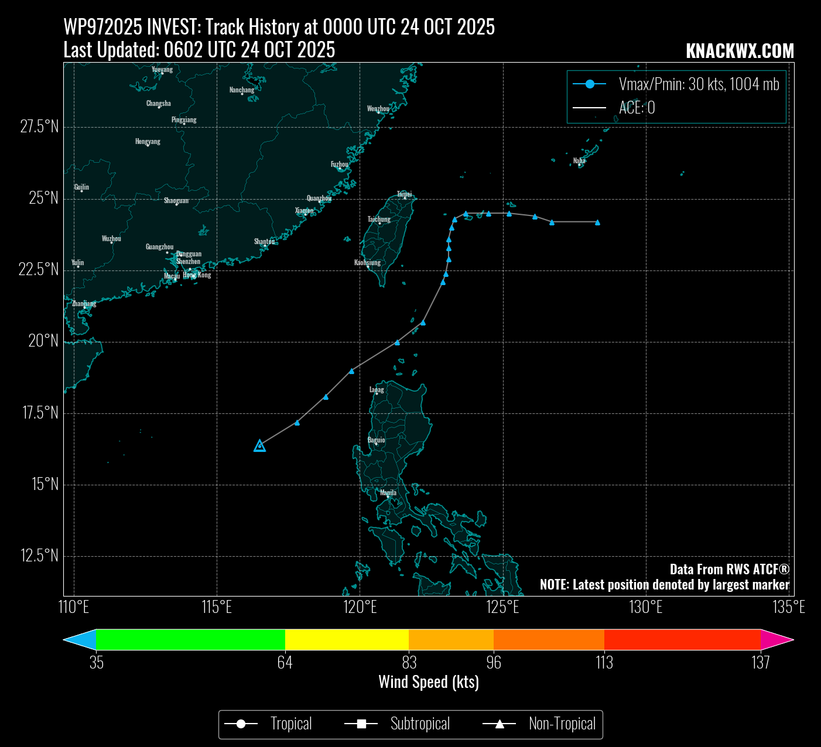Screen dimensions: 821x747
Task: Click the red segment of the wind speed colorbar
Action: [x=682, y=640]
